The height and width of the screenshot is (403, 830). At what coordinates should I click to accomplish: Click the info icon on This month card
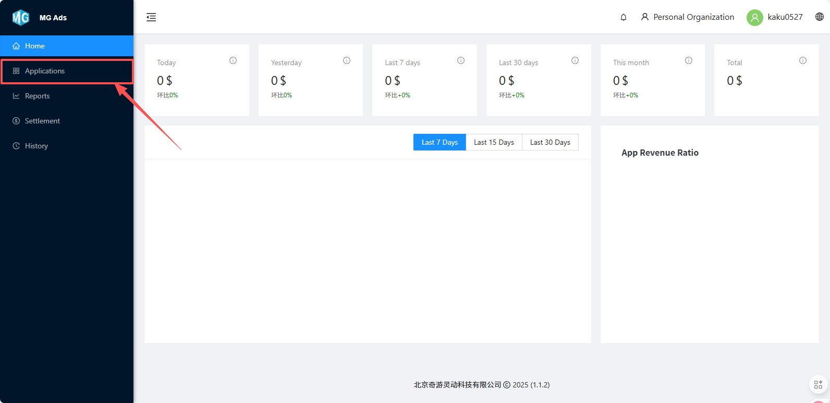pyautogui.click(x=689, y=60)
